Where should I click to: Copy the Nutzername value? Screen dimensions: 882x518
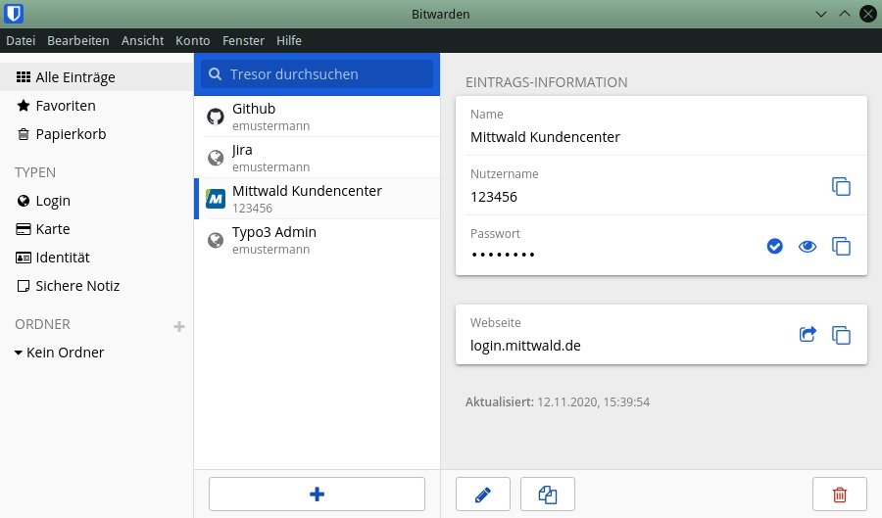click(x=841, y=186)
